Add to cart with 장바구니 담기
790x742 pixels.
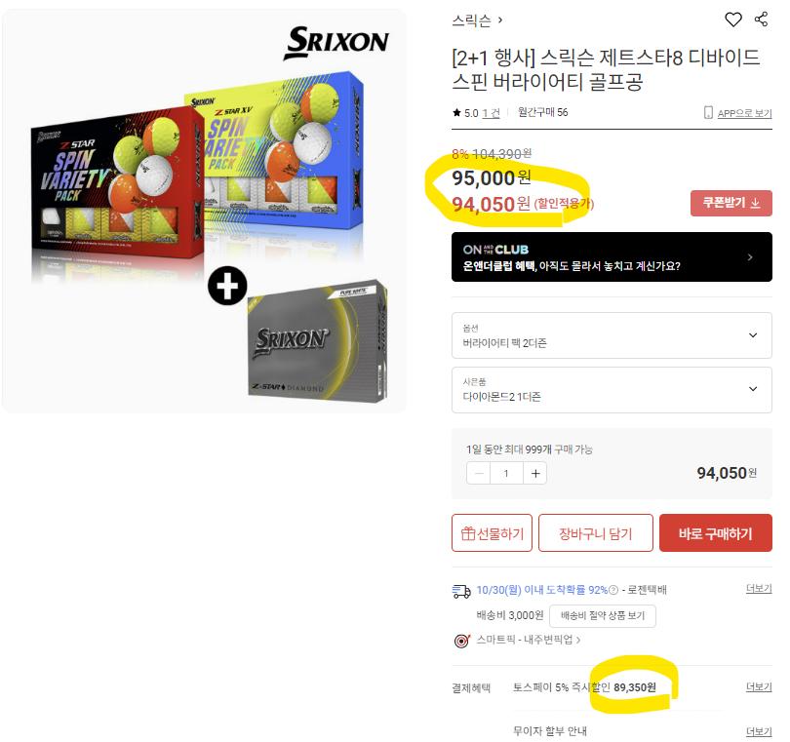(x=596, y=533)
